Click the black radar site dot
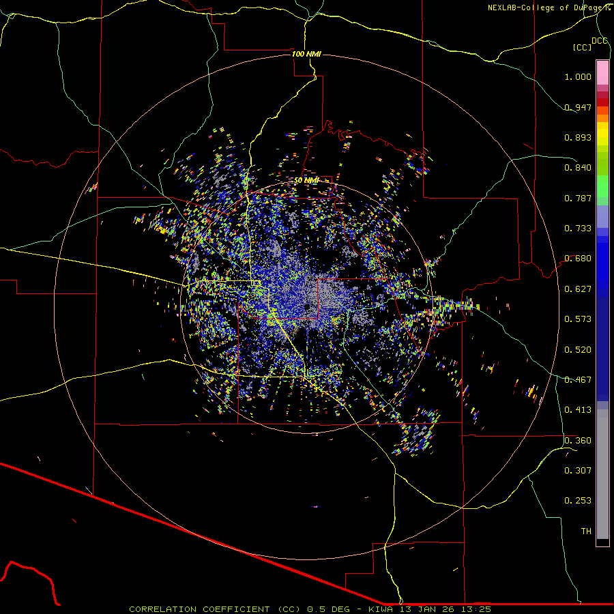Viewport: 614px width, 614px height. click(308, 306)
